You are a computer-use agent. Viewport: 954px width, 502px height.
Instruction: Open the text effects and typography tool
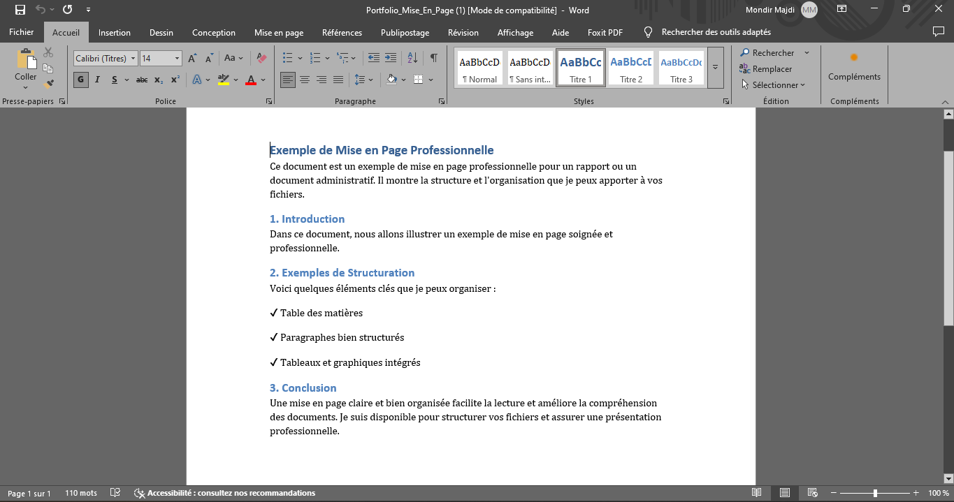pyautogui.click(x=197, y=80)
